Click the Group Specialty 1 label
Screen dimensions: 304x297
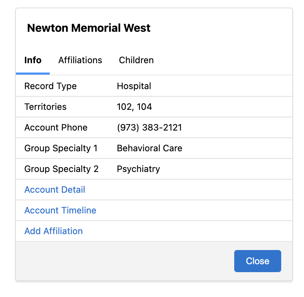click(x=61, y=148)
